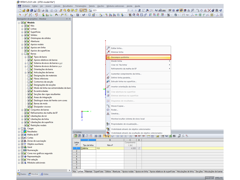Collapse the Barras tree node
This screenshot has width=240, height=180.
point(22,54)
